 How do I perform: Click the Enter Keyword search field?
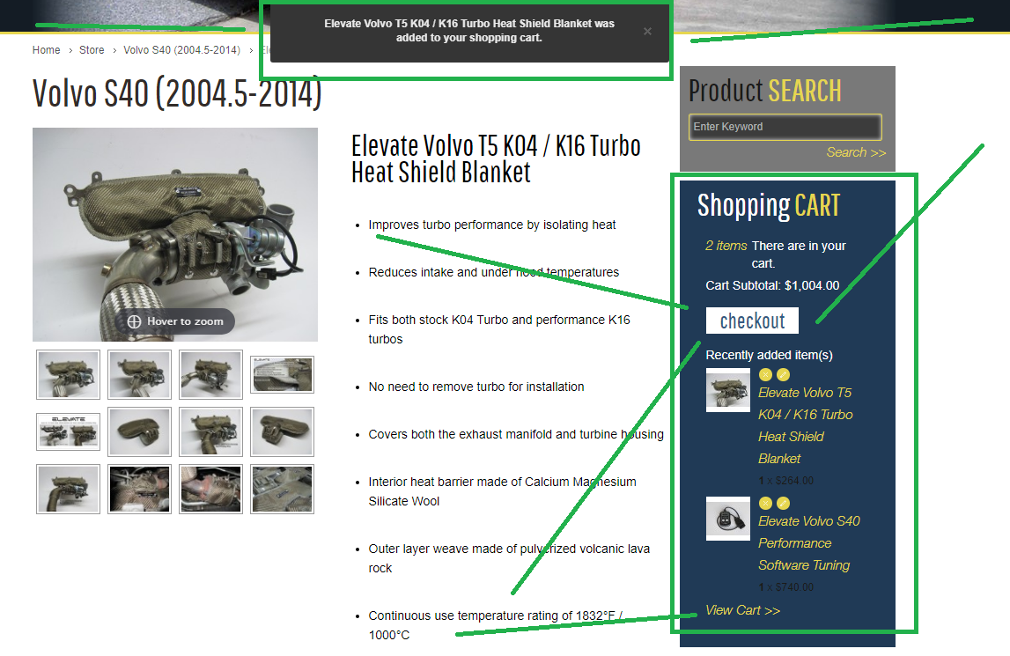pyautogui.click(x=785, y=127)
